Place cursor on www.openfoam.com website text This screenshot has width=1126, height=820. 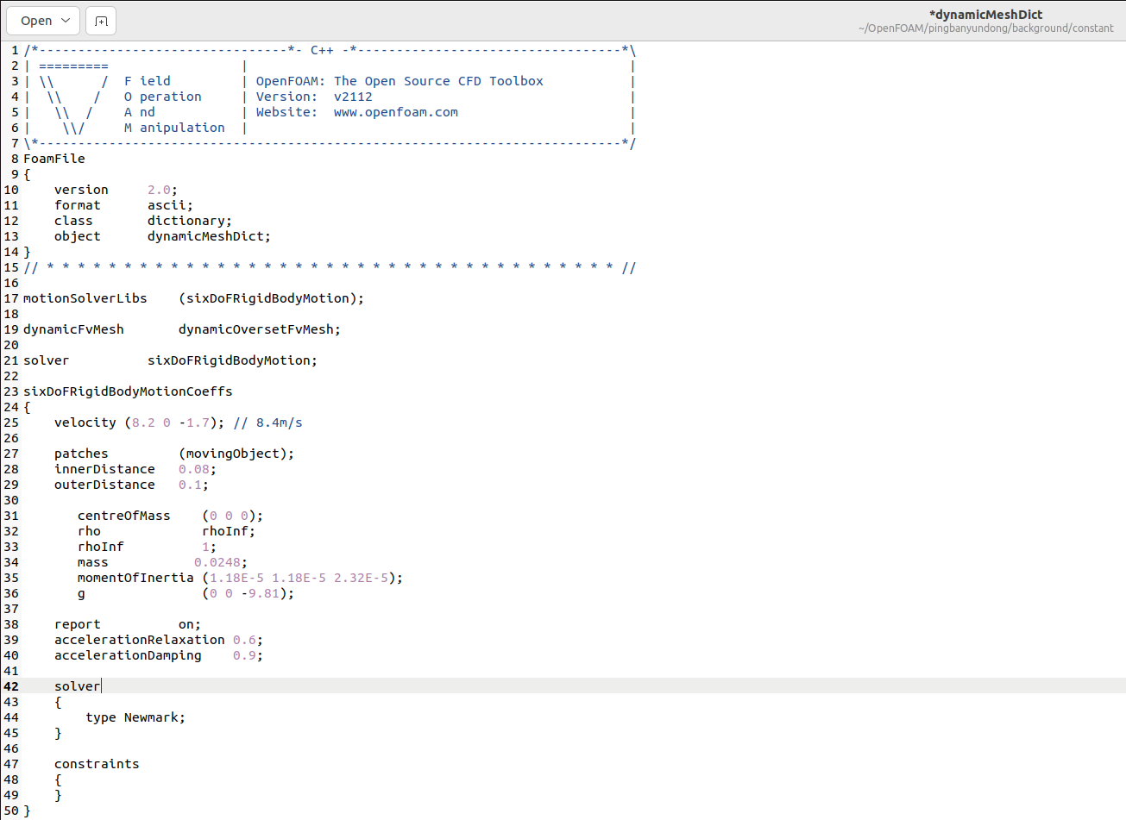[x=395, y=112]
